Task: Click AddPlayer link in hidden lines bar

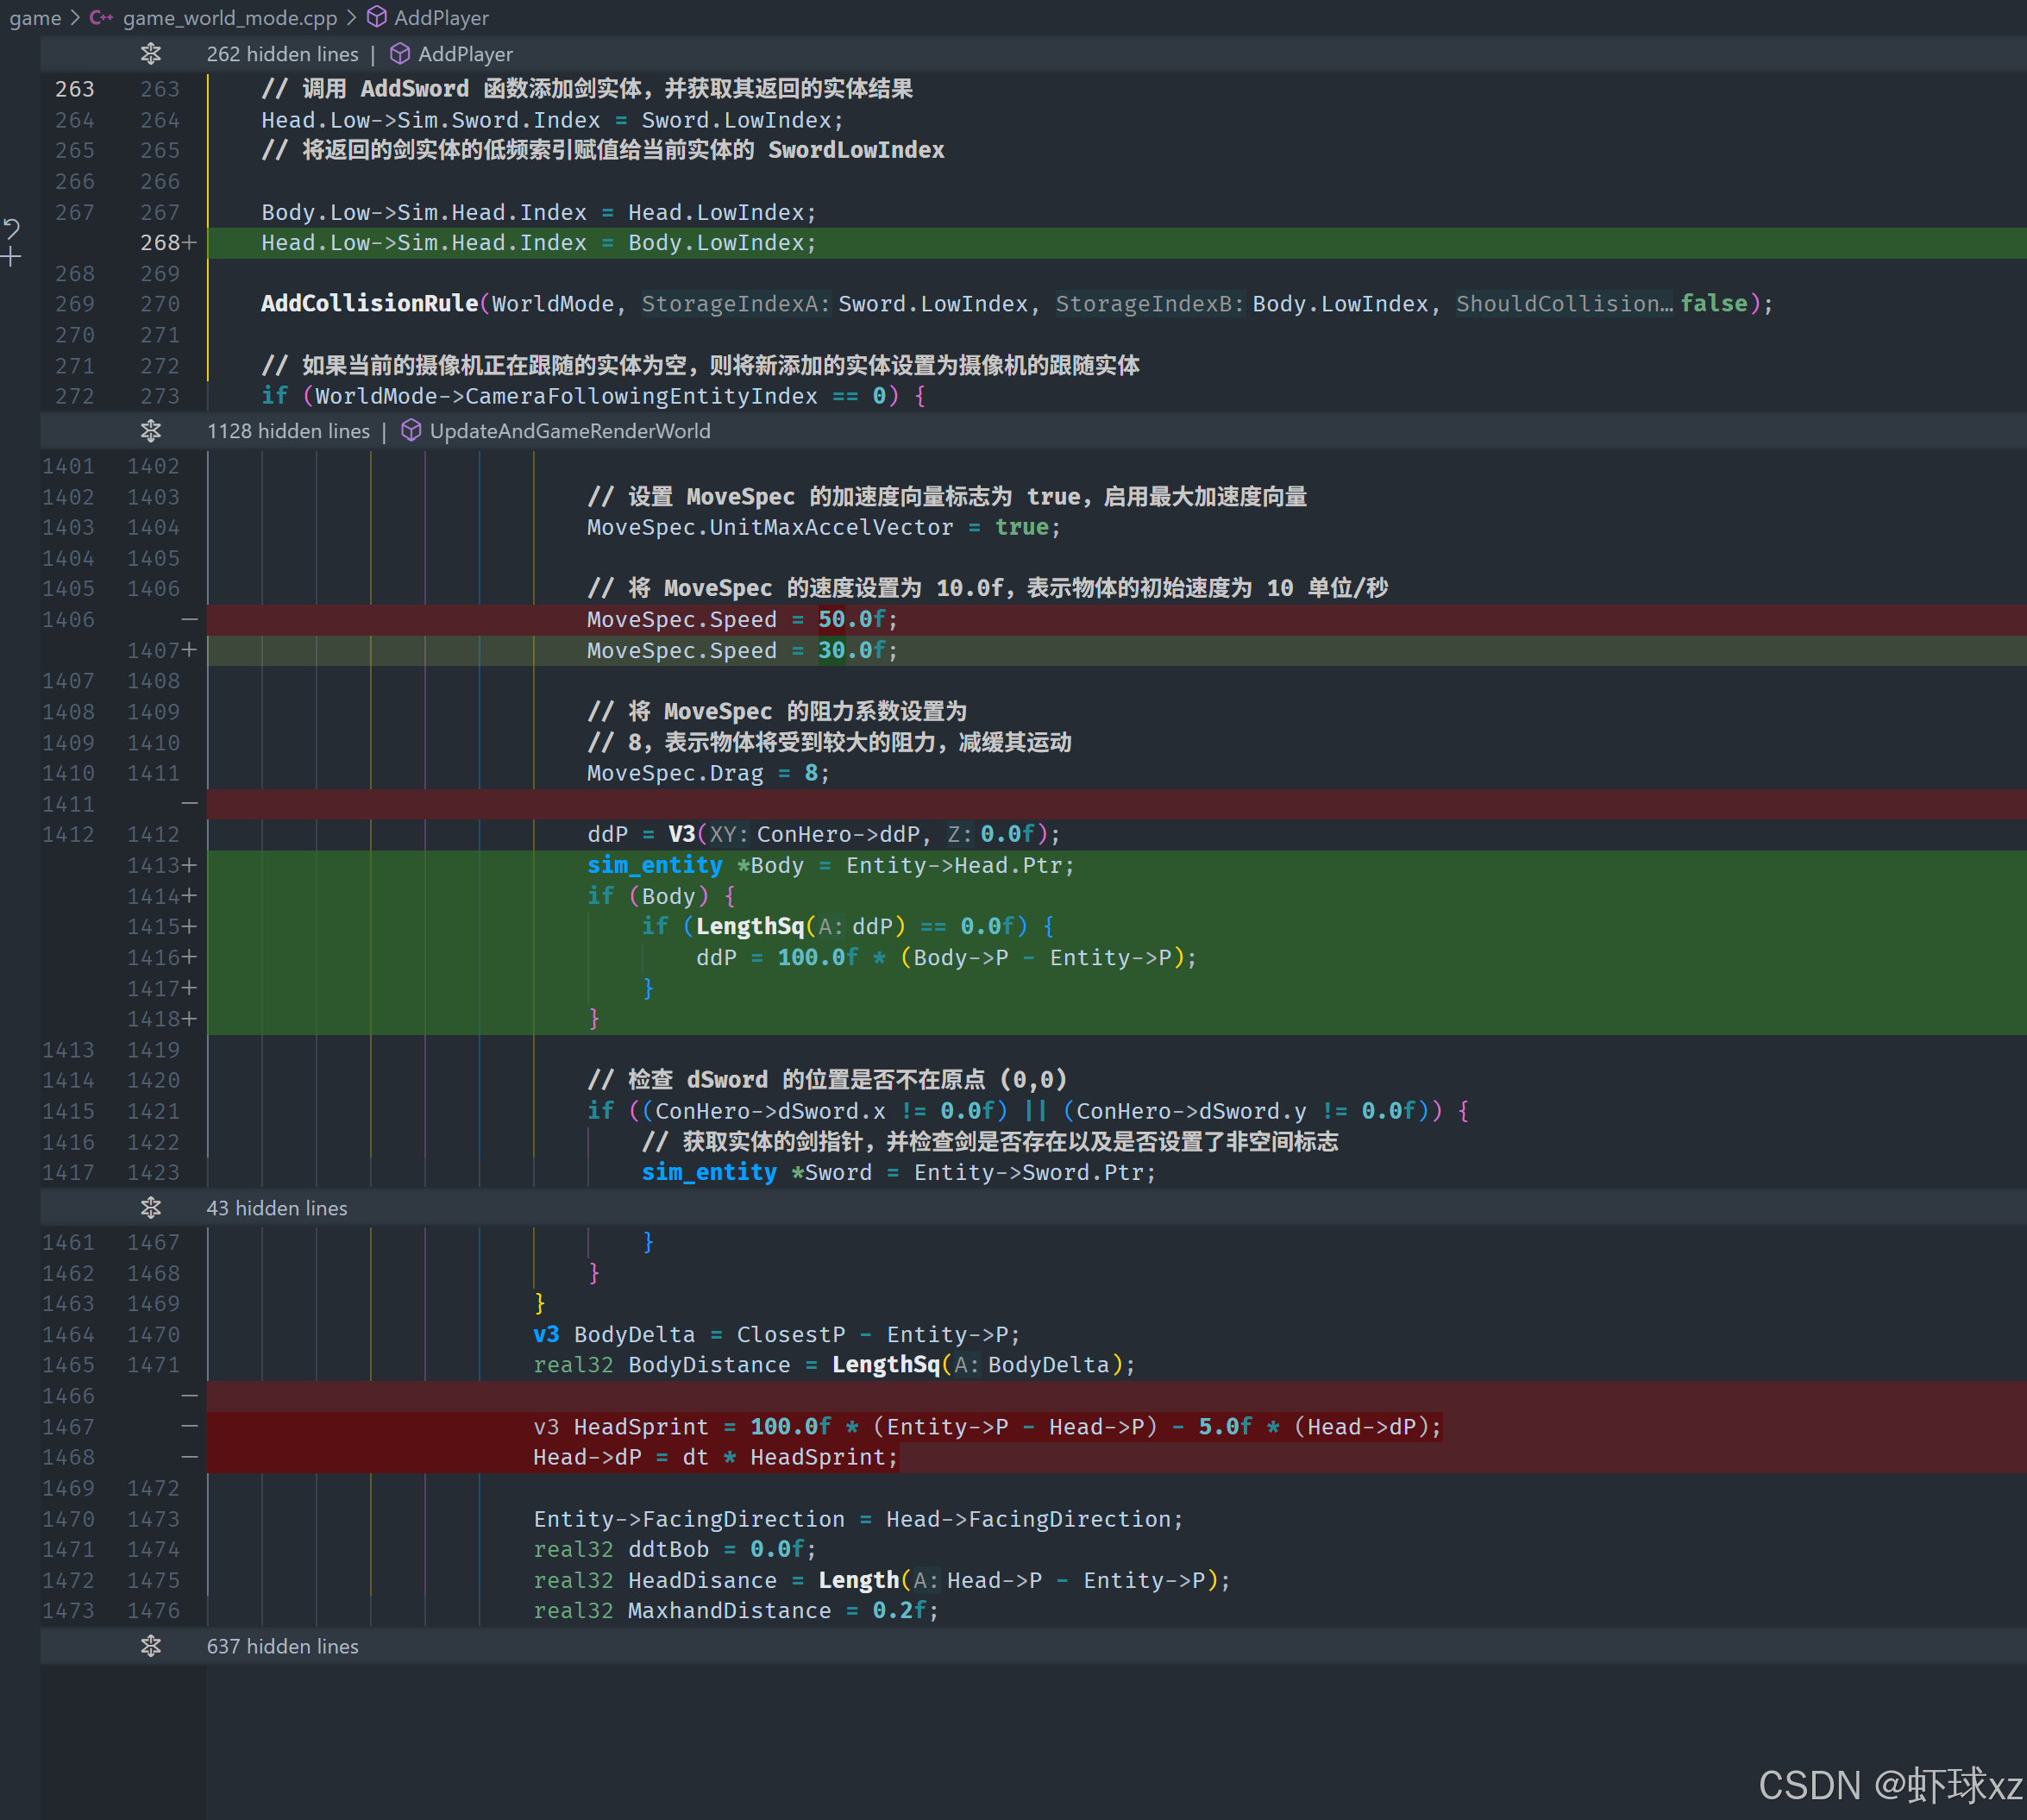Action: (465, 54)
